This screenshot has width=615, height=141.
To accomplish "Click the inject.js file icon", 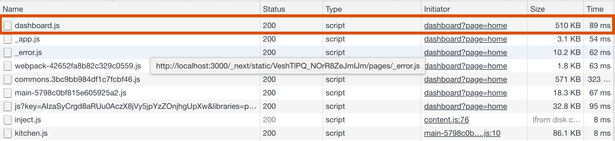I will click(x=8, y=120).
